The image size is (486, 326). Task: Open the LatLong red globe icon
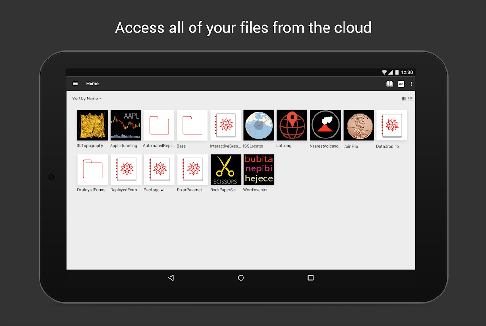[x=292, y=125]
